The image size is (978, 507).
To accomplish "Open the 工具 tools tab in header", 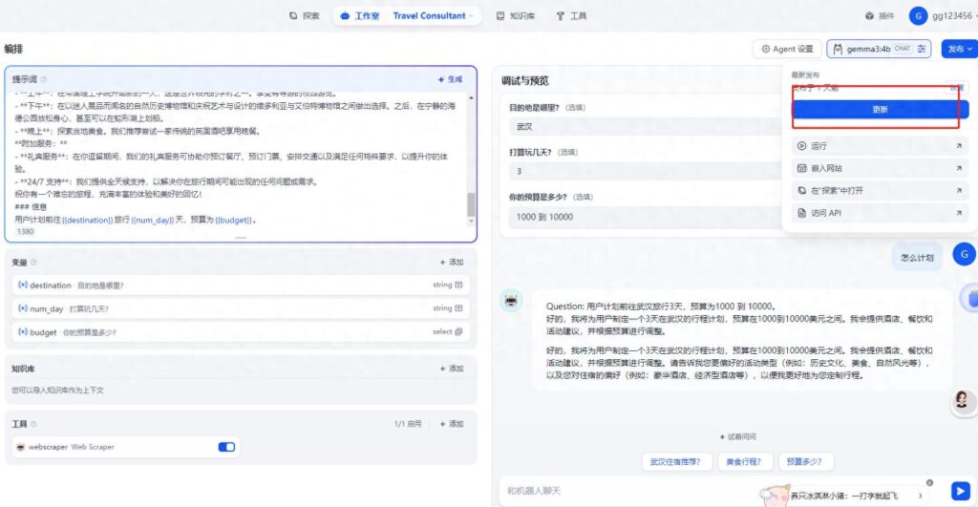I will [x=571, y=16].
